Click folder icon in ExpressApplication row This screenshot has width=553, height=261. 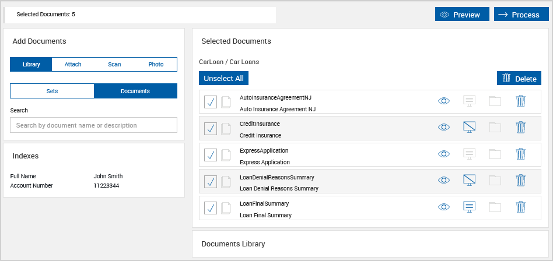[495, 154]
